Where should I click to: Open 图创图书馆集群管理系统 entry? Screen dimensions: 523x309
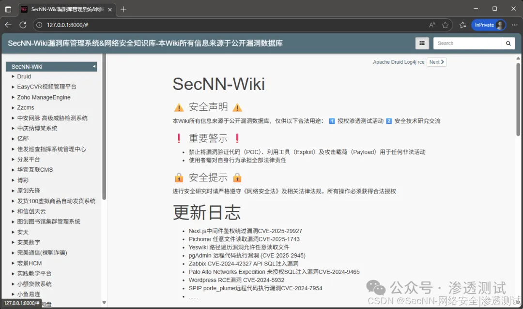48,221
